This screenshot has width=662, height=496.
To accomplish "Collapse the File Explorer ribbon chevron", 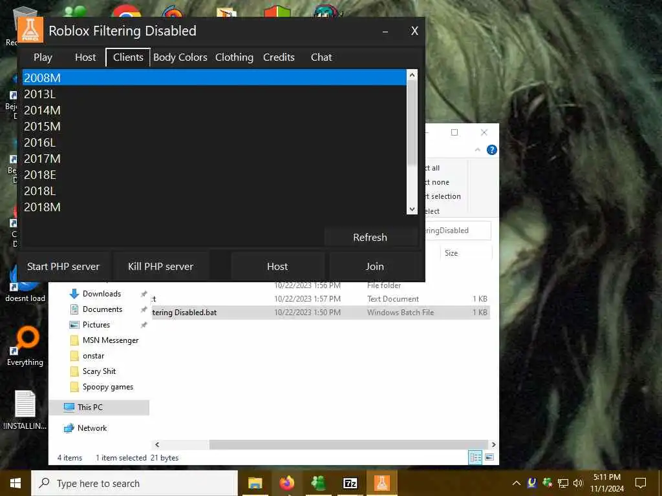I will click(478, 150).
